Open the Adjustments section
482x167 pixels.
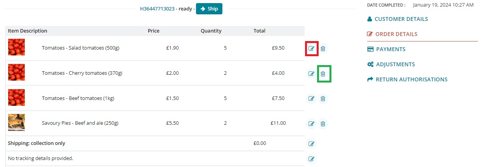(395, 64)
